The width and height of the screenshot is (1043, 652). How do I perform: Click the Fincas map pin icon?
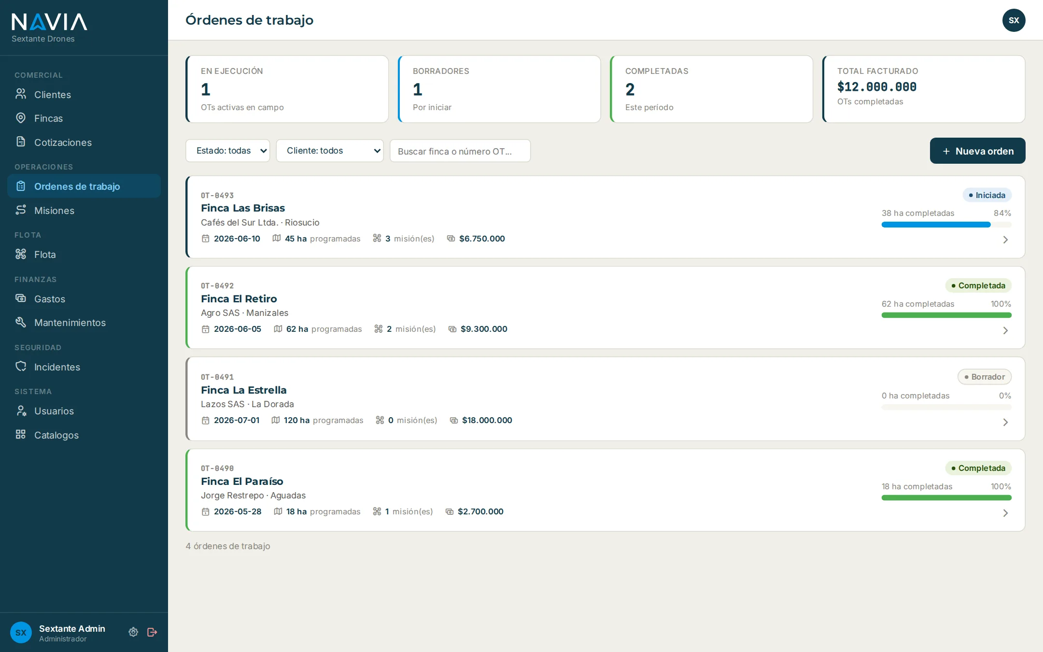pos(21,118)
